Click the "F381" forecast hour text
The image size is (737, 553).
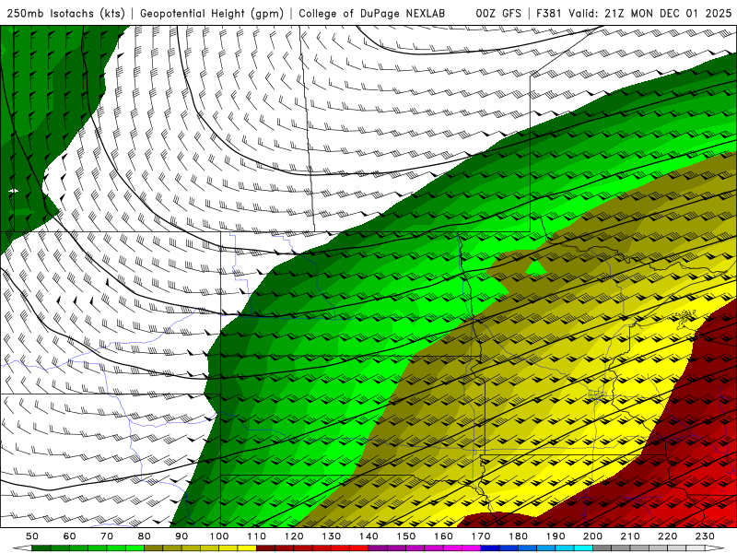pos(550,13)
